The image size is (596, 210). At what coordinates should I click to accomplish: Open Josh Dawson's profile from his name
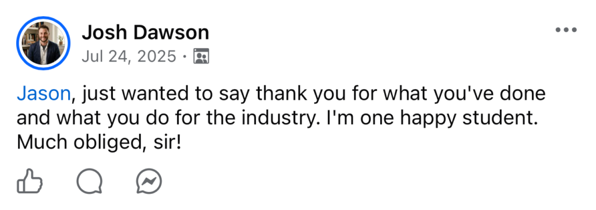(146, 32)
